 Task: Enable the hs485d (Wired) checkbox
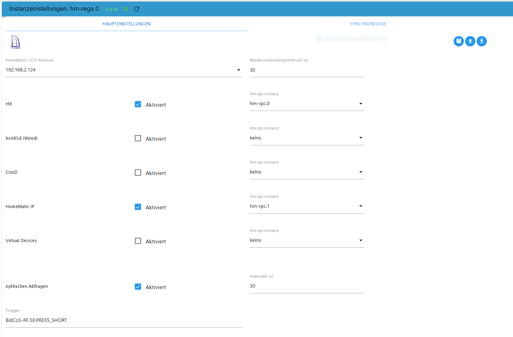pos(138,138)
